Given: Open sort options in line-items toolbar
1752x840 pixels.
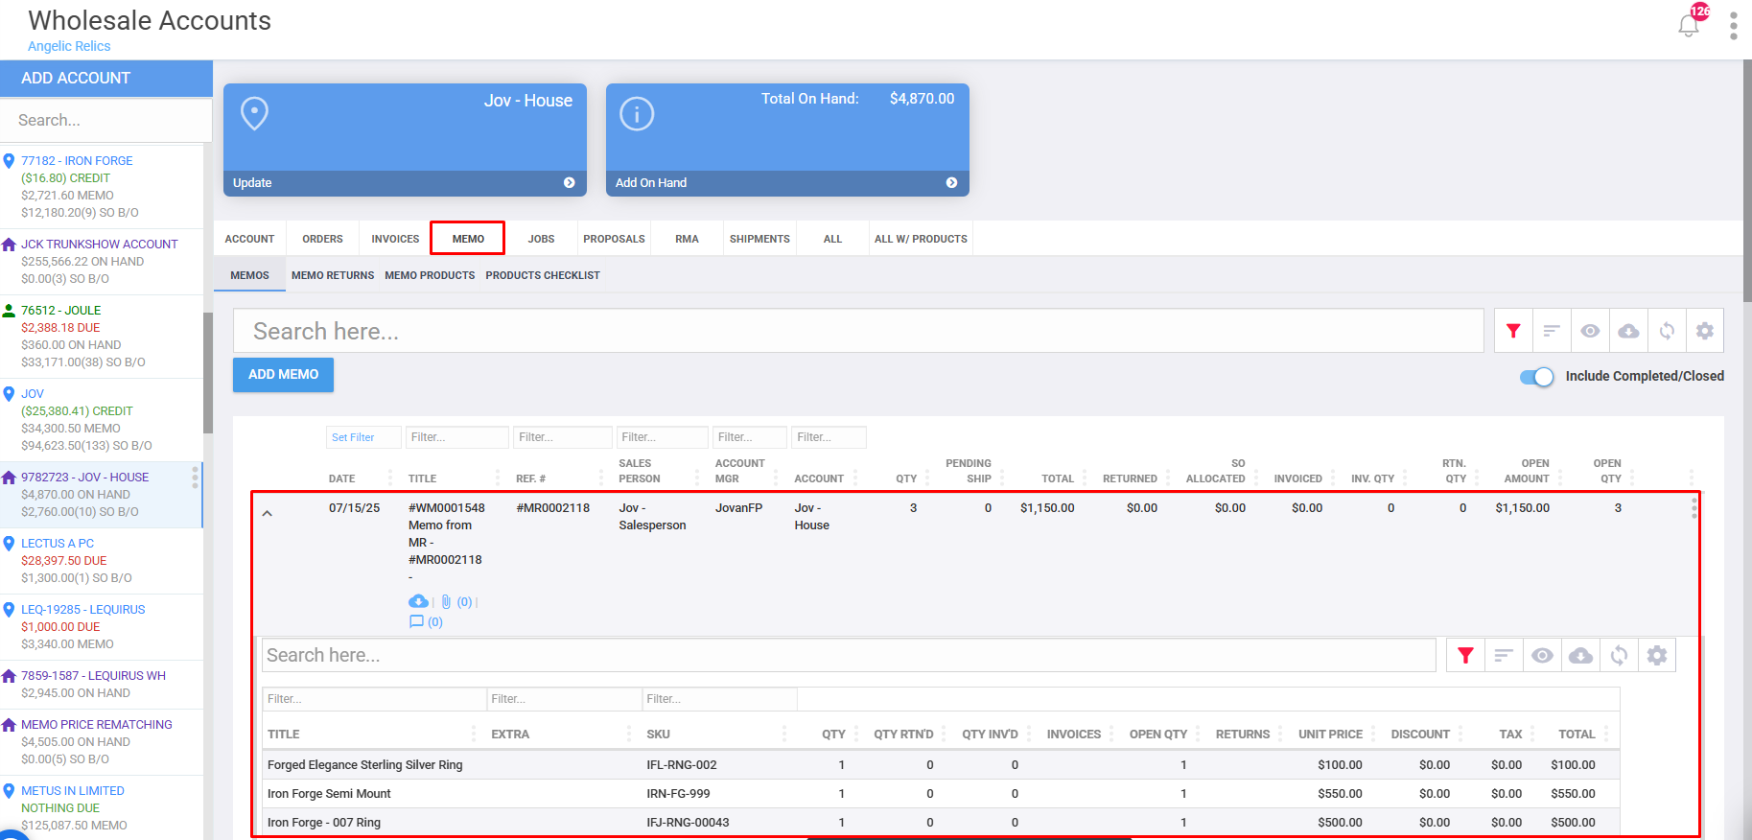Looking at the screenshot, I should [x=1504, y=655].
